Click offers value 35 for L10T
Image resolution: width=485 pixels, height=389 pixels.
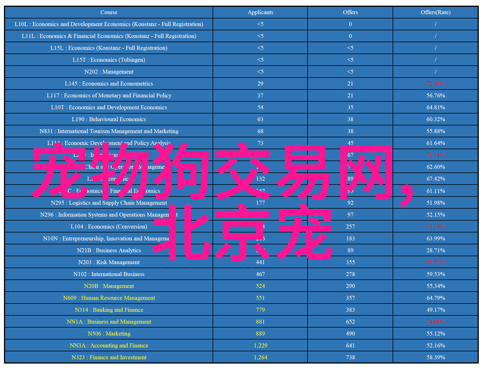coord(350,107)
